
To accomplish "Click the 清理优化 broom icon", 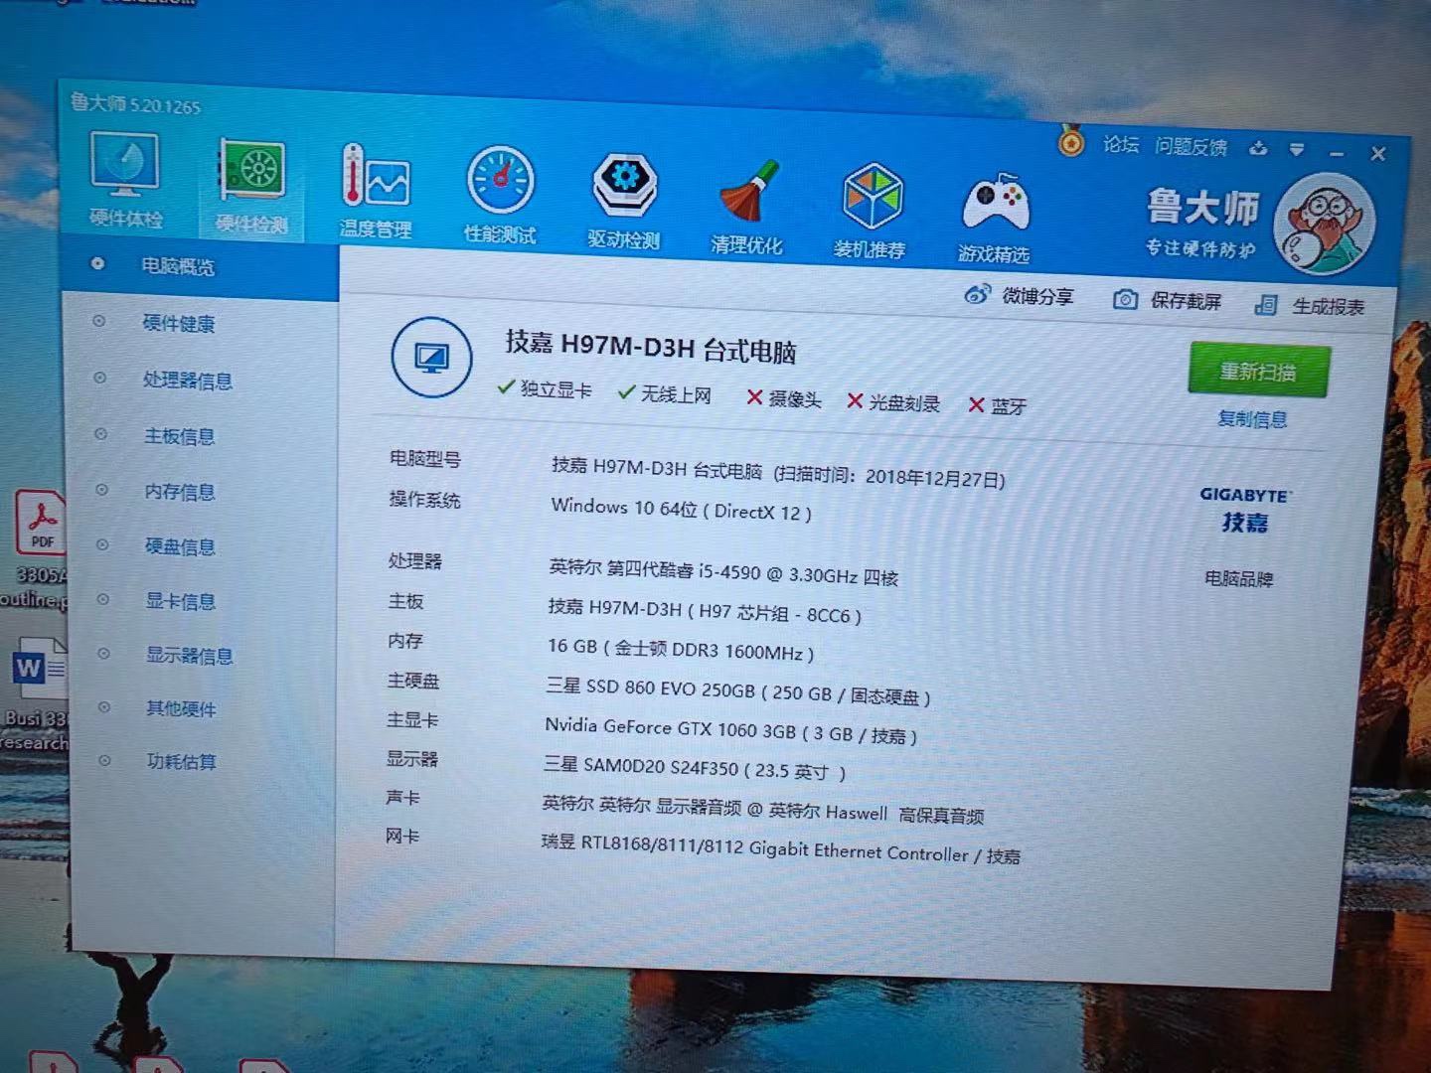I will [x=746, y=207].
